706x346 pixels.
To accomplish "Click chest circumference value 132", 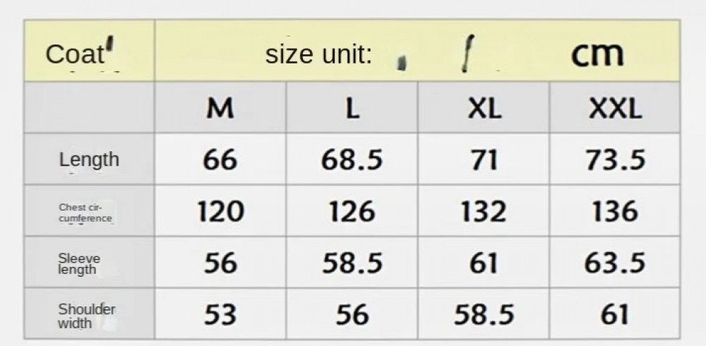I will (x=484, y=212).
